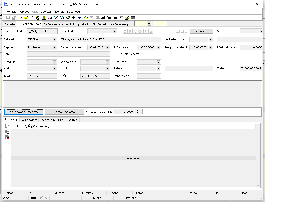Click the funnel filter toolbar icon
The image size is (298, 202).
[56, 18]
